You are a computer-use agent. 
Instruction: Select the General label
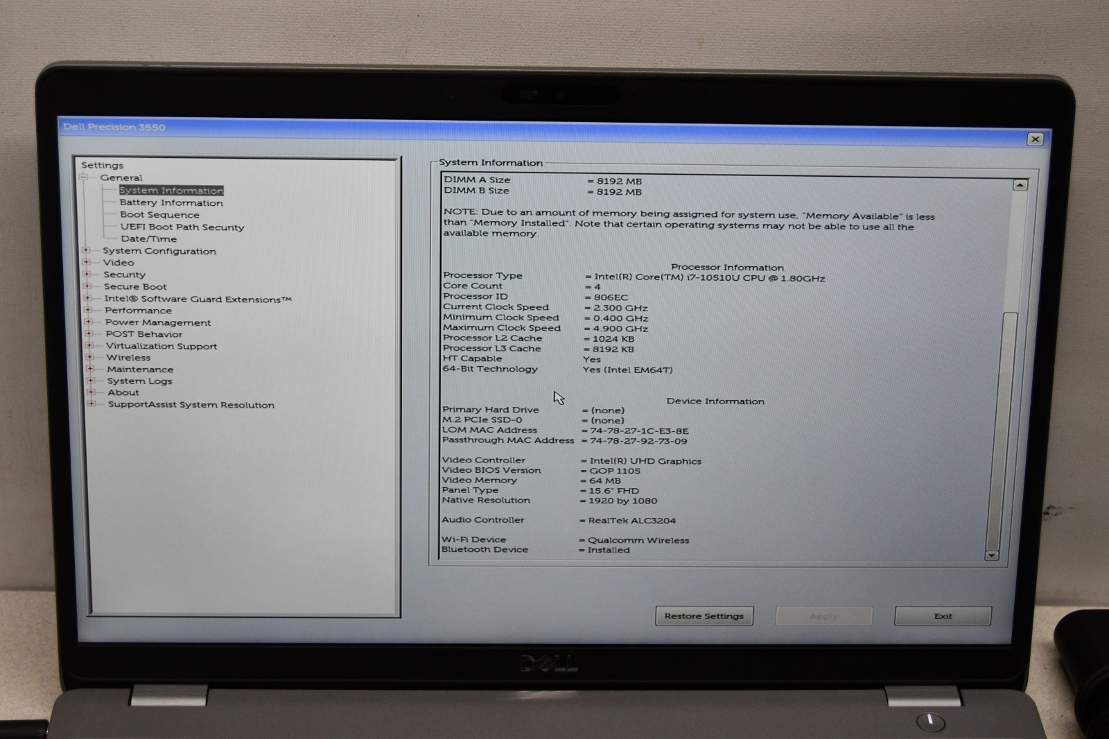point(121,177)
